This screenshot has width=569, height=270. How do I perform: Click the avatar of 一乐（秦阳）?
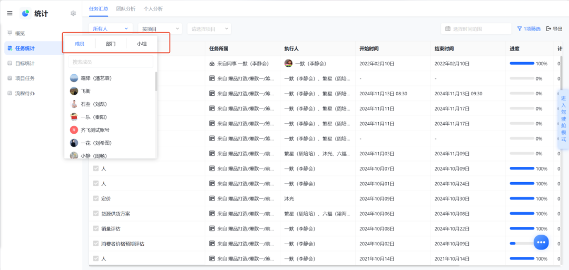pyautogui.click(x=74, y=117)
